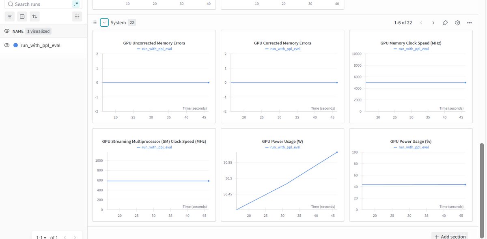The width and height of the screenshot is (487, 239).
Task: Open color dot of run_with_ppl_eval
Action: click(16, 45)
